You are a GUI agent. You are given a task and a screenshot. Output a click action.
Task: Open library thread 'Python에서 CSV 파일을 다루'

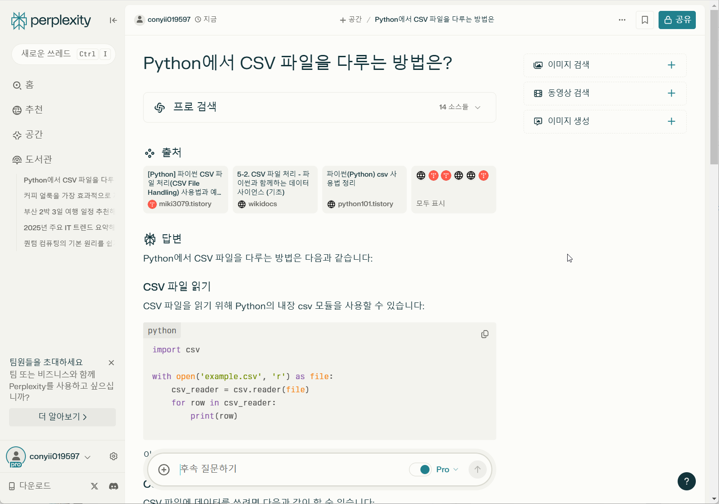(69, 180)
